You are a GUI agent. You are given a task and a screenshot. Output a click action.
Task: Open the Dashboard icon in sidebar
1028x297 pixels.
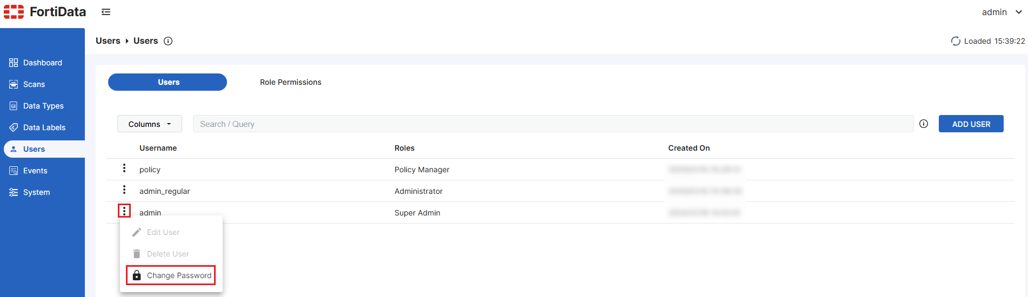tap(14, 63)
